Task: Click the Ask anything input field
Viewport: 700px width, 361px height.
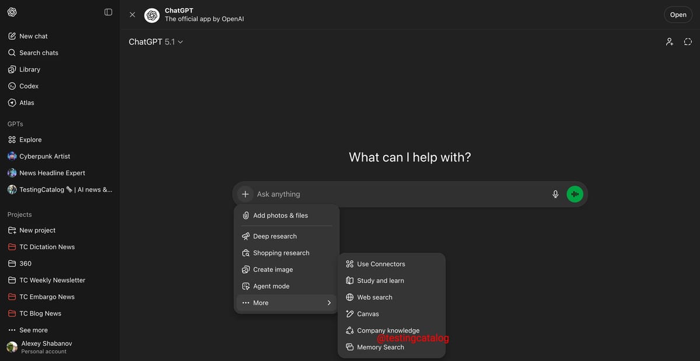Action: click(408, 194)
